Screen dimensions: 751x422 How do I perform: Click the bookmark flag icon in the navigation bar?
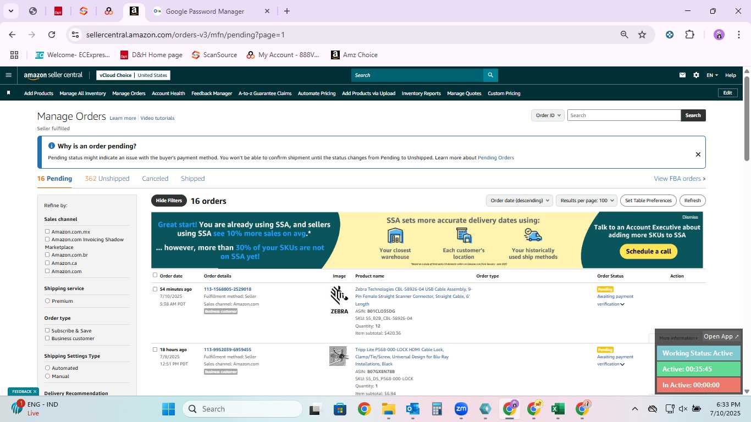coord(8,93)
